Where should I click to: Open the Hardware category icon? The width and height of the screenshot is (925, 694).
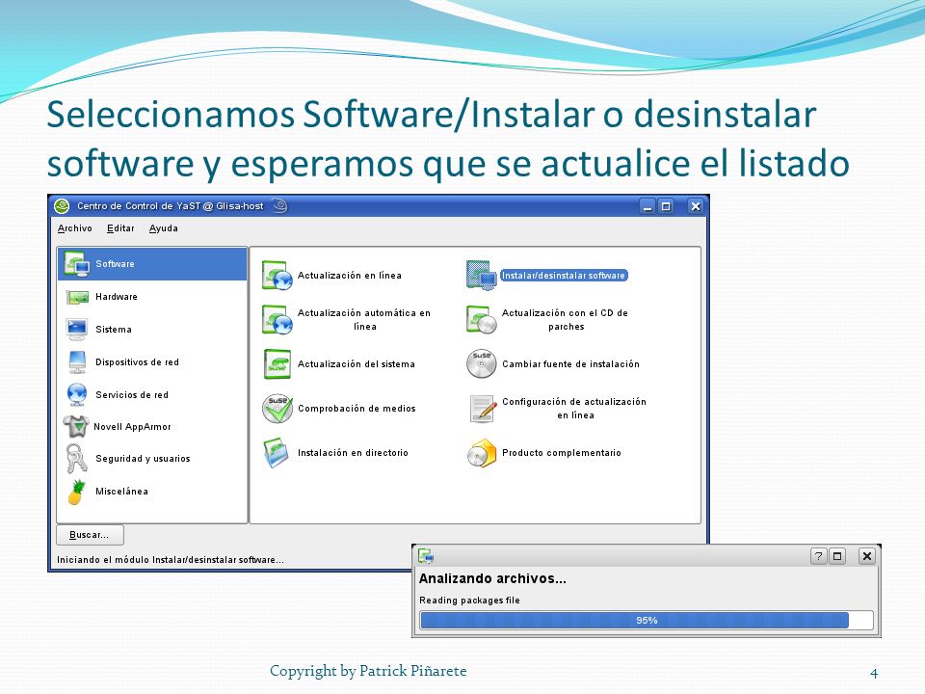click(77, 297)
